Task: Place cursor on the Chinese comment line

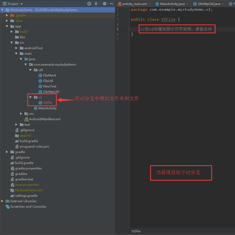Action: pos(176,29)
